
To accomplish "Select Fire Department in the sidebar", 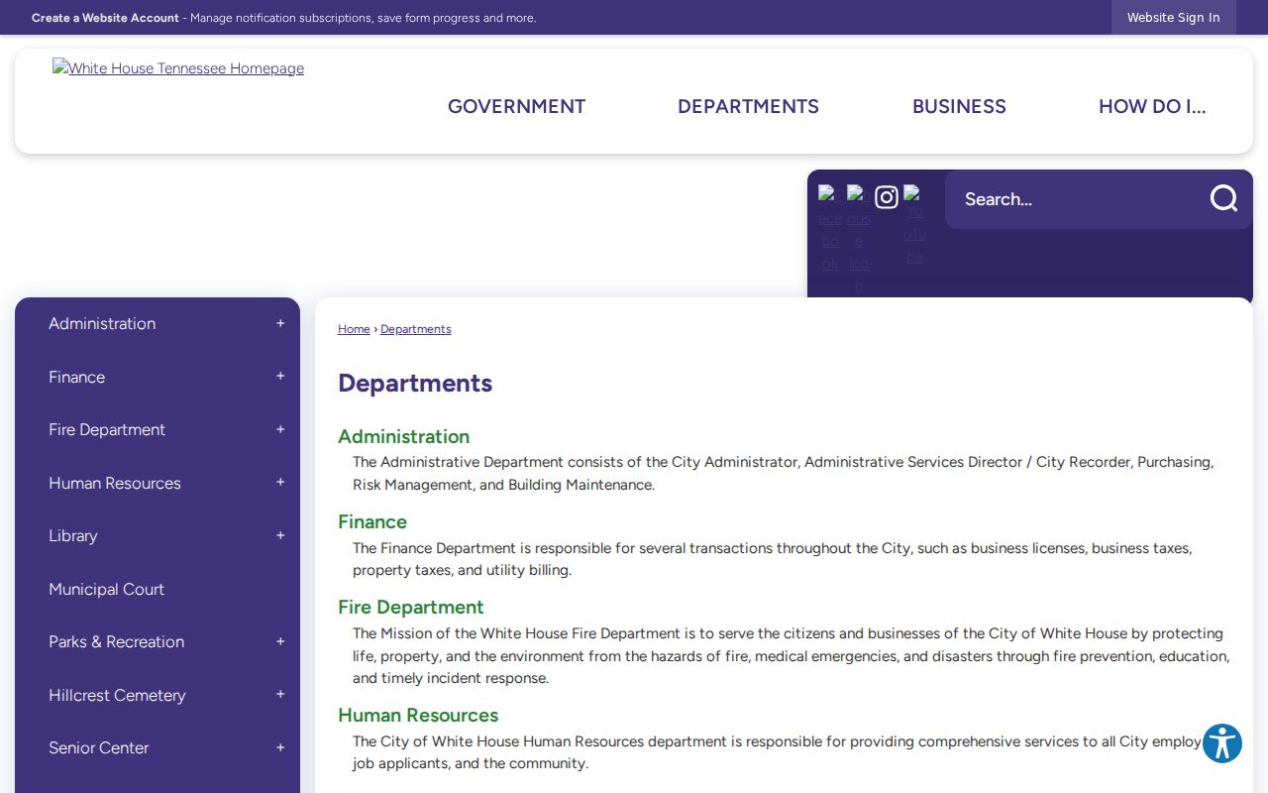I will click(x=107, y=429).
